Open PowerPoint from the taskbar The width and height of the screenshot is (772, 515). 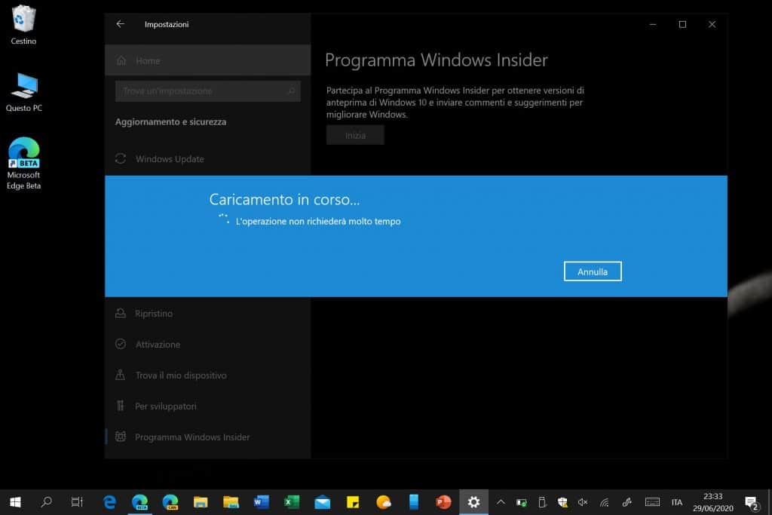point(443,502)
